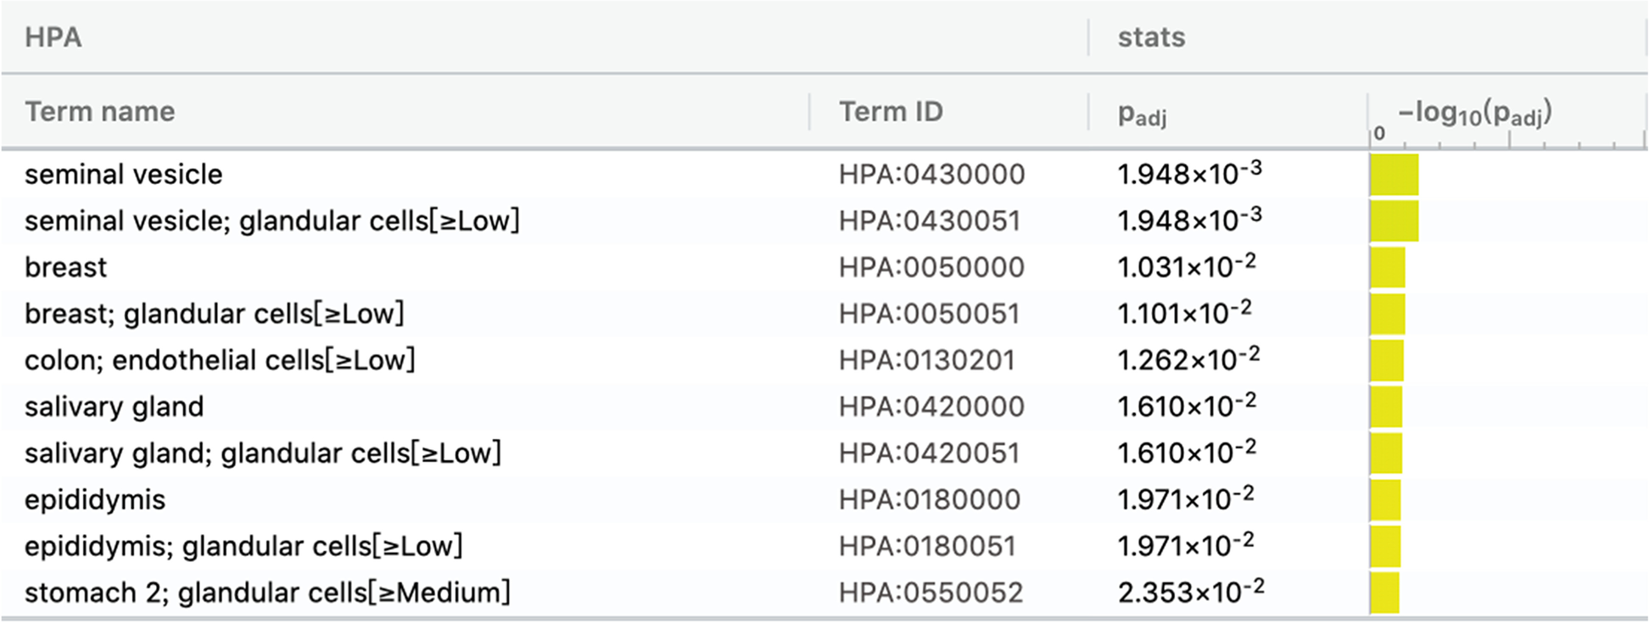Select the 'epididymis' term name
Screen dimensions: 1649x623
click(95, 500)
